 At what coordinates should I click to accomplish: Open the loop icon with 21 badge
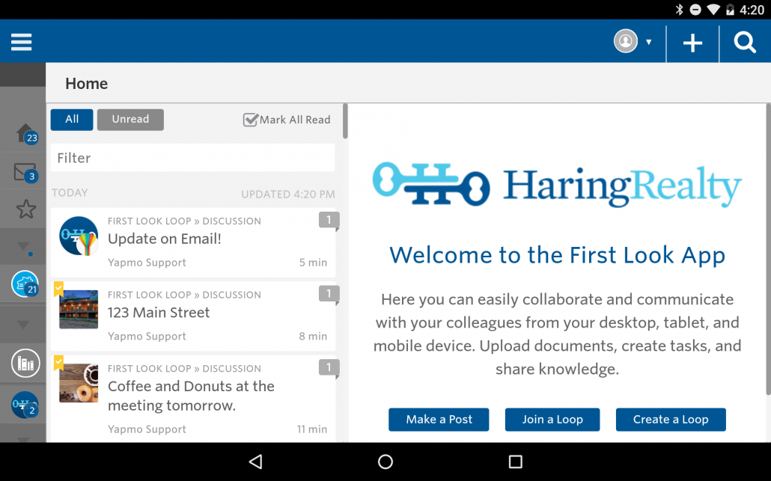click(25, 284)
